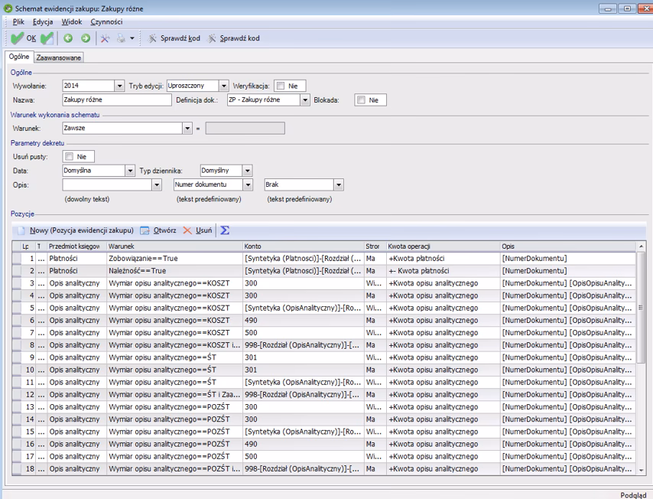
Task: Click the first Sprawdź kod button
Action: [172, 38]
